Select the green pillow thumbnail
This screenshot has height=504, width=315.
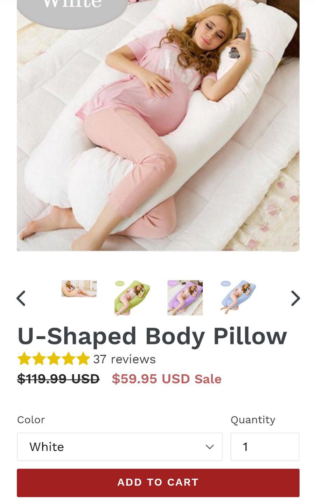tap(132, 298)
